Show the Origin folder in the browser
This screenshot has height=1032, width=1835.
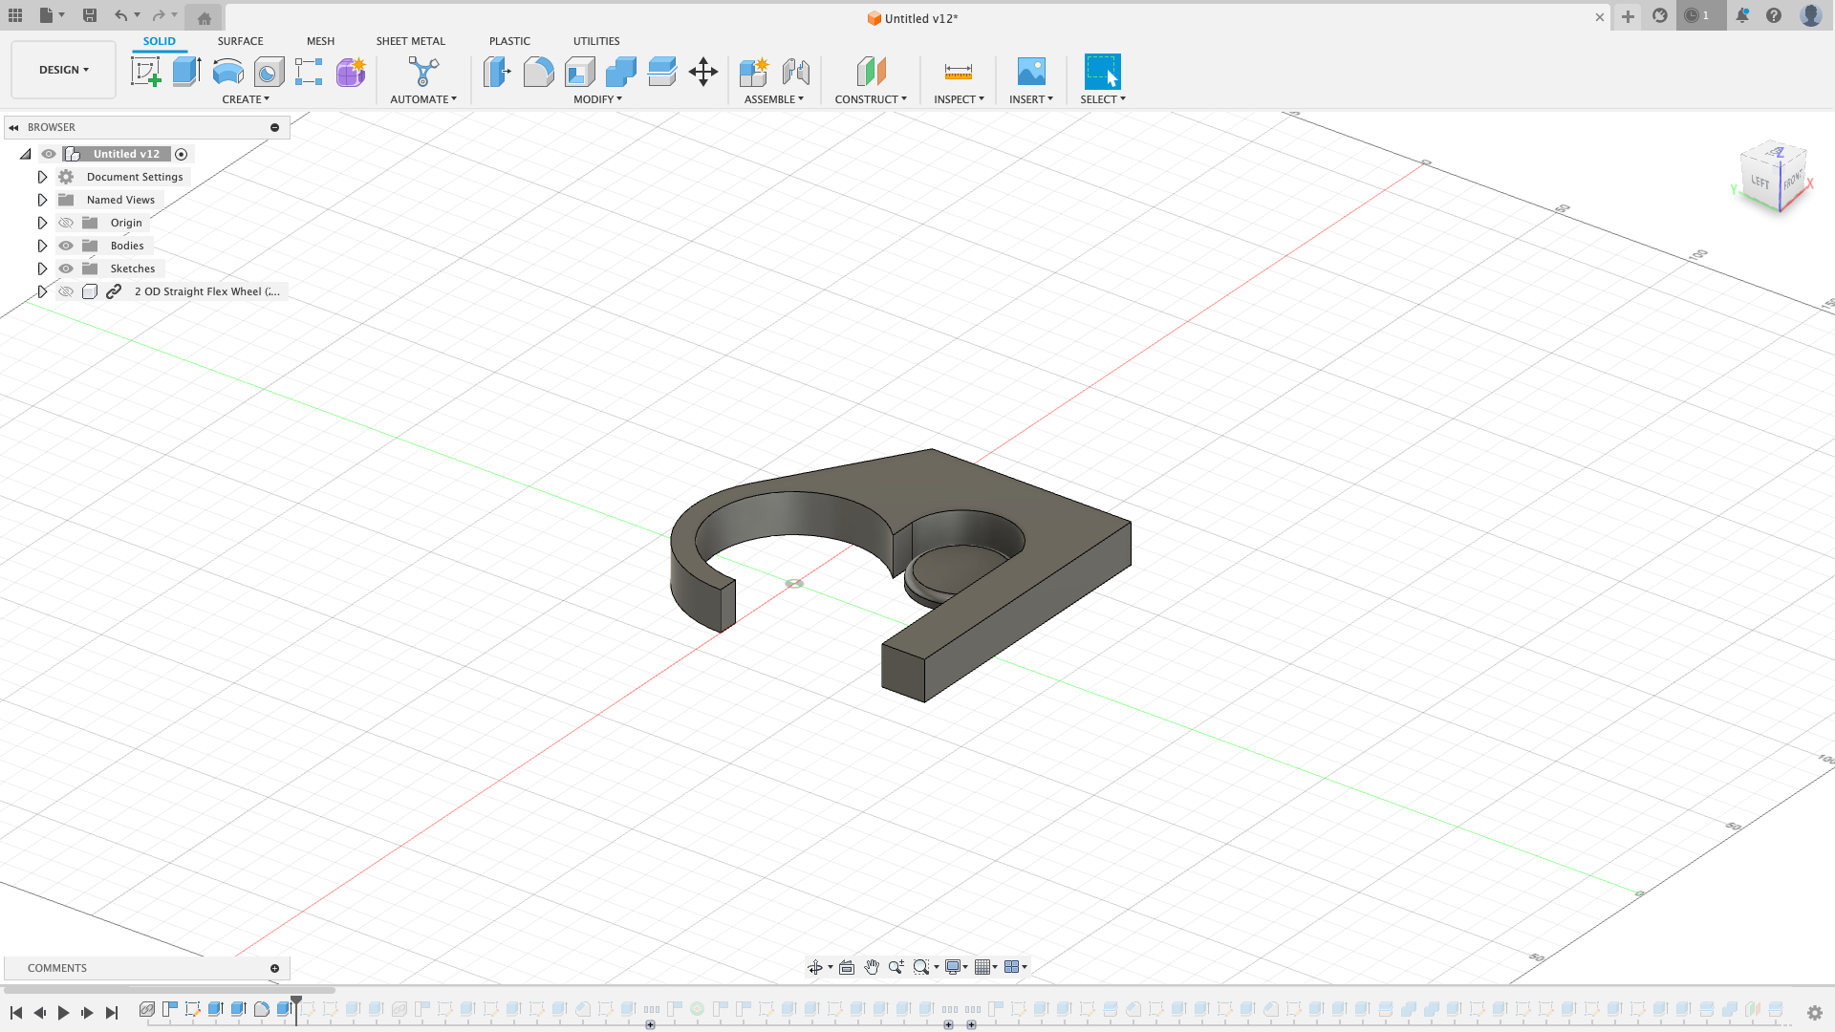click(65, 223)
